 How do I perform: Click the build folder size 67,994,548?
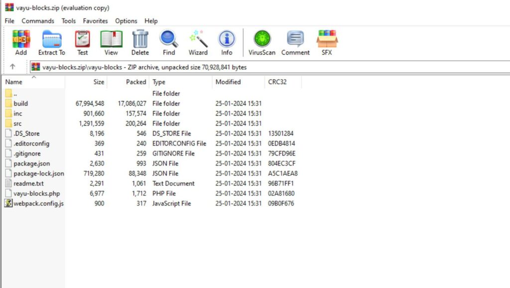point(90,104)
